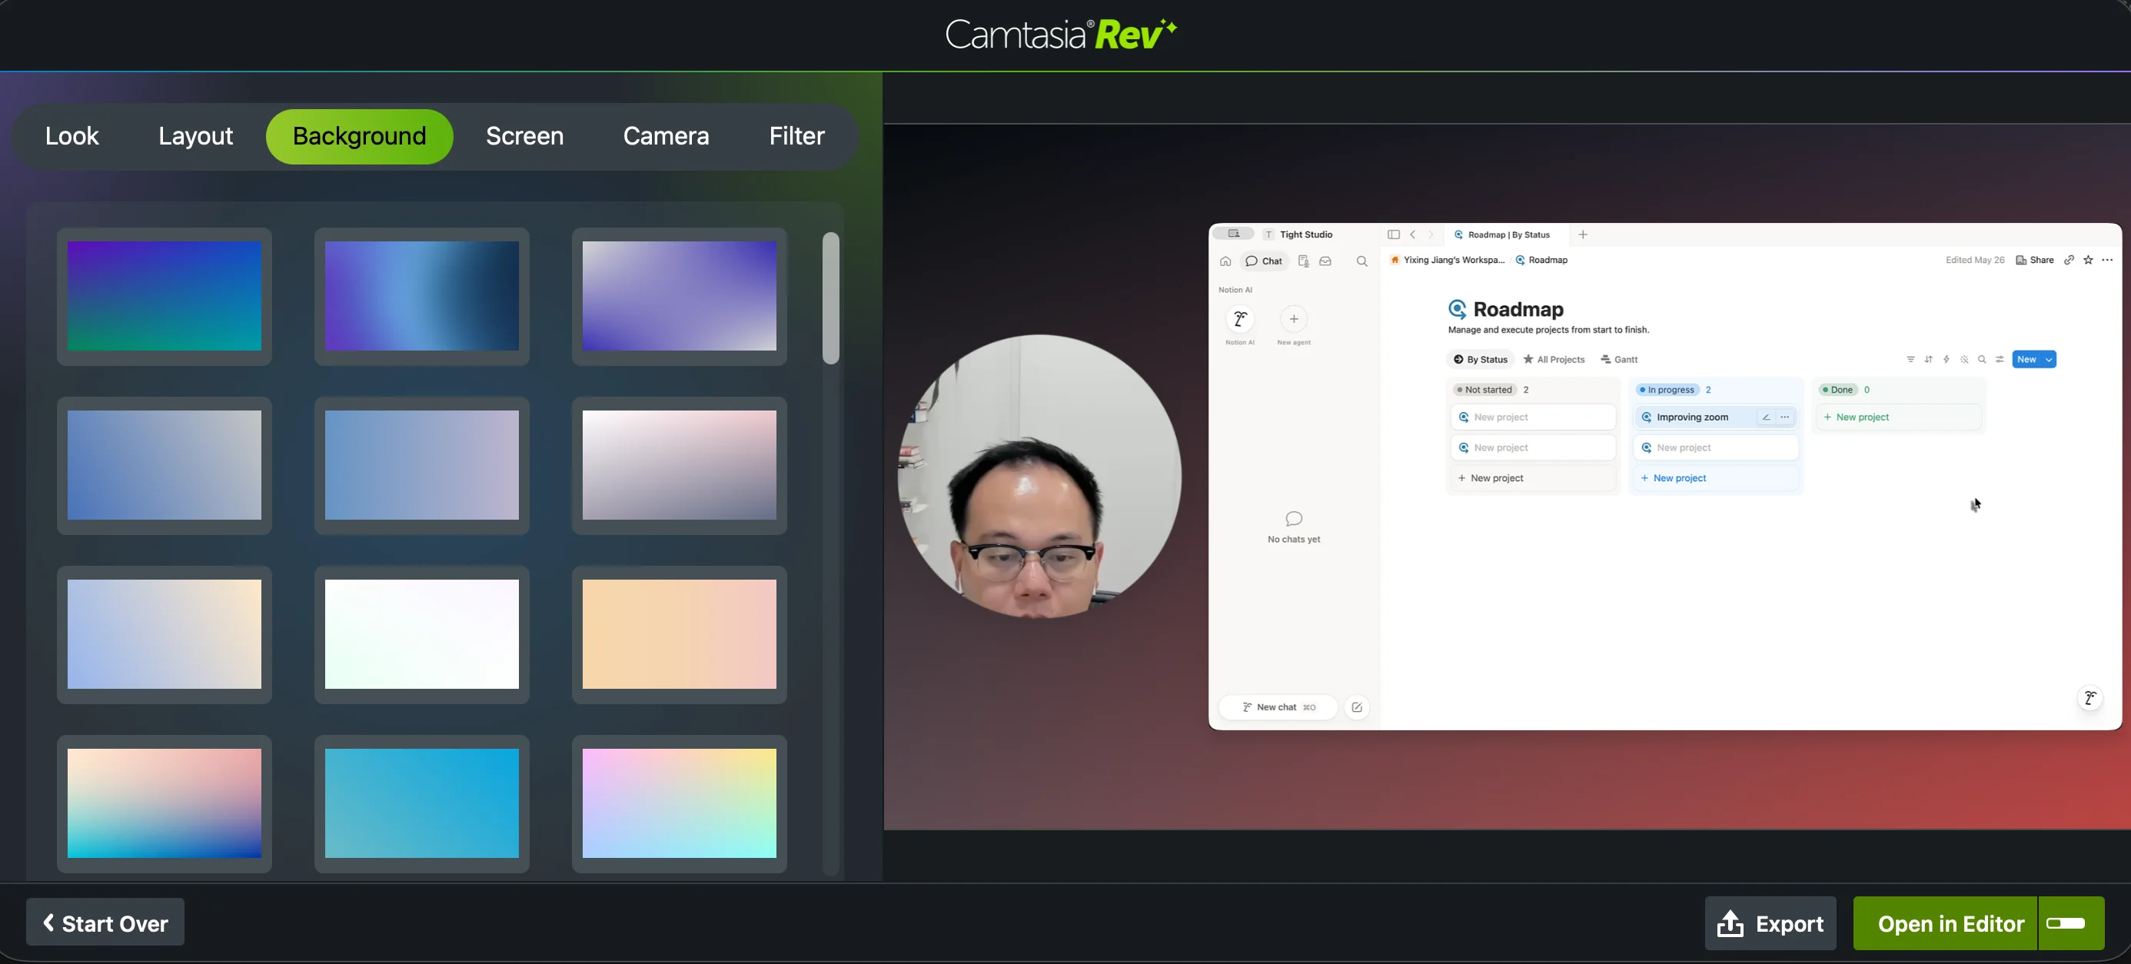Image resolution: width=2131 pixels, height=964 pixels.
Task: Click Open in Editor
Action: [1945, 923]
